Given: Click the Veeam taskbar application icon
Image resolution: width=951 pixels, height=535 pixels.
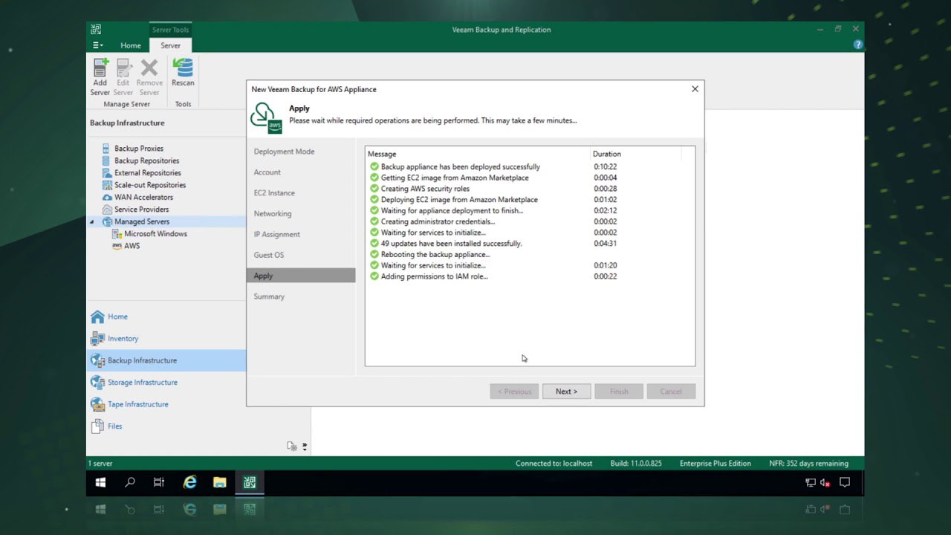Looking at the screenshot, I should 249,483.
